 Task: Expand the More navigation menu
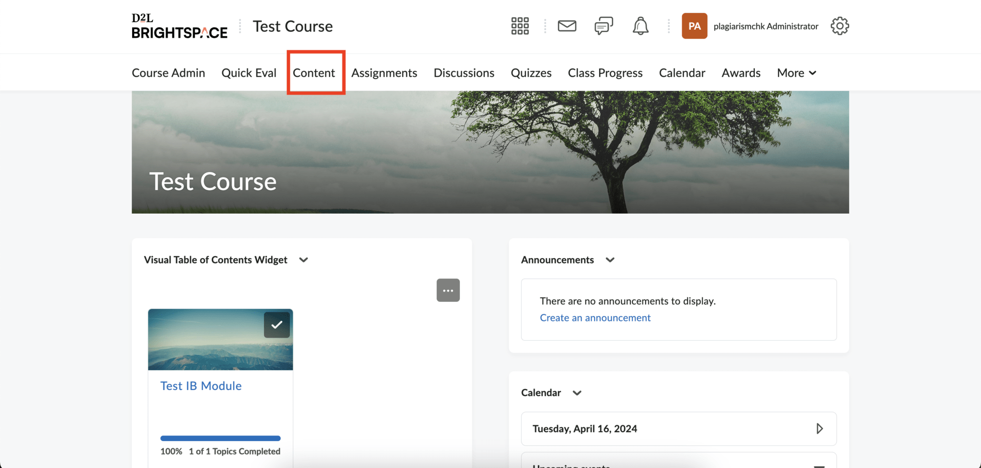[796, 72]
